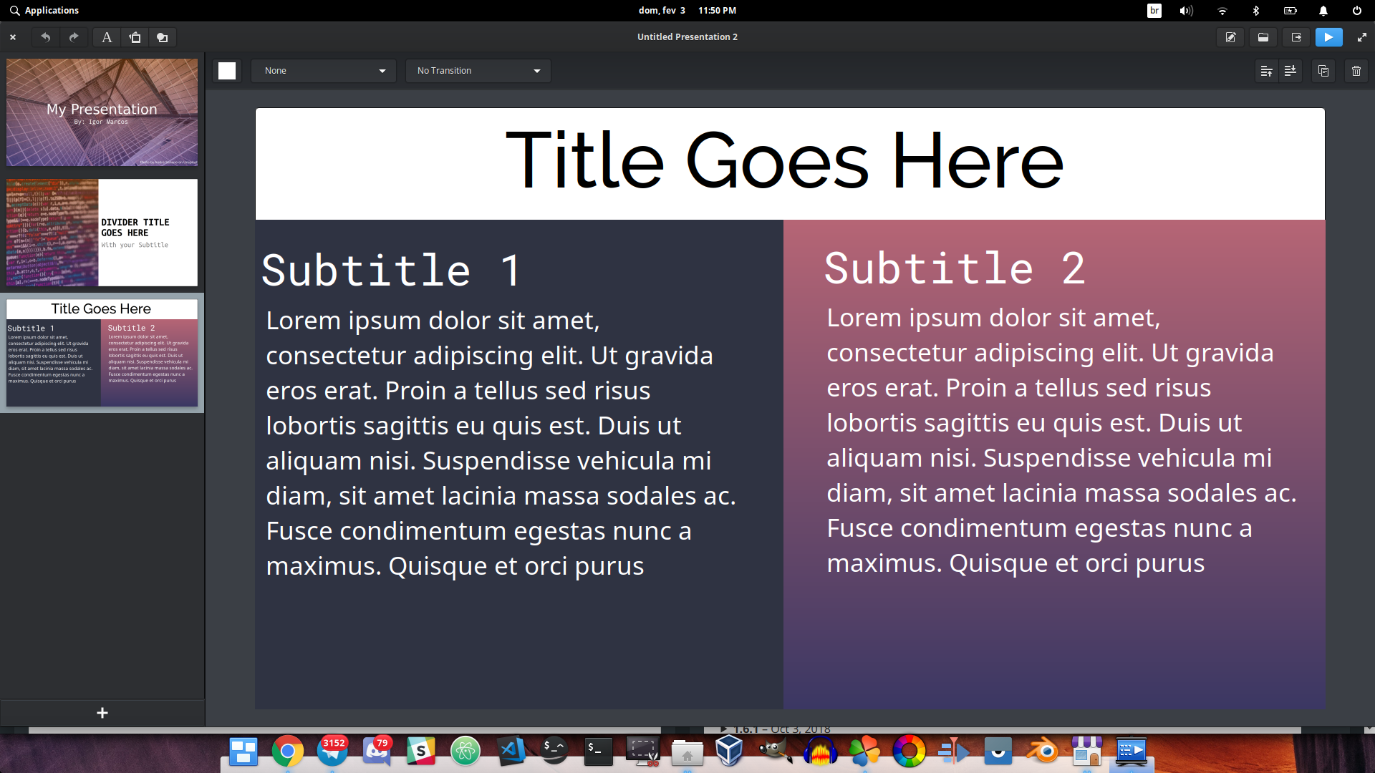Image resolution: width=1375 pixels, height=773 pixels.
Task: Delete slide with trash icon
Action: (1356, 71)
